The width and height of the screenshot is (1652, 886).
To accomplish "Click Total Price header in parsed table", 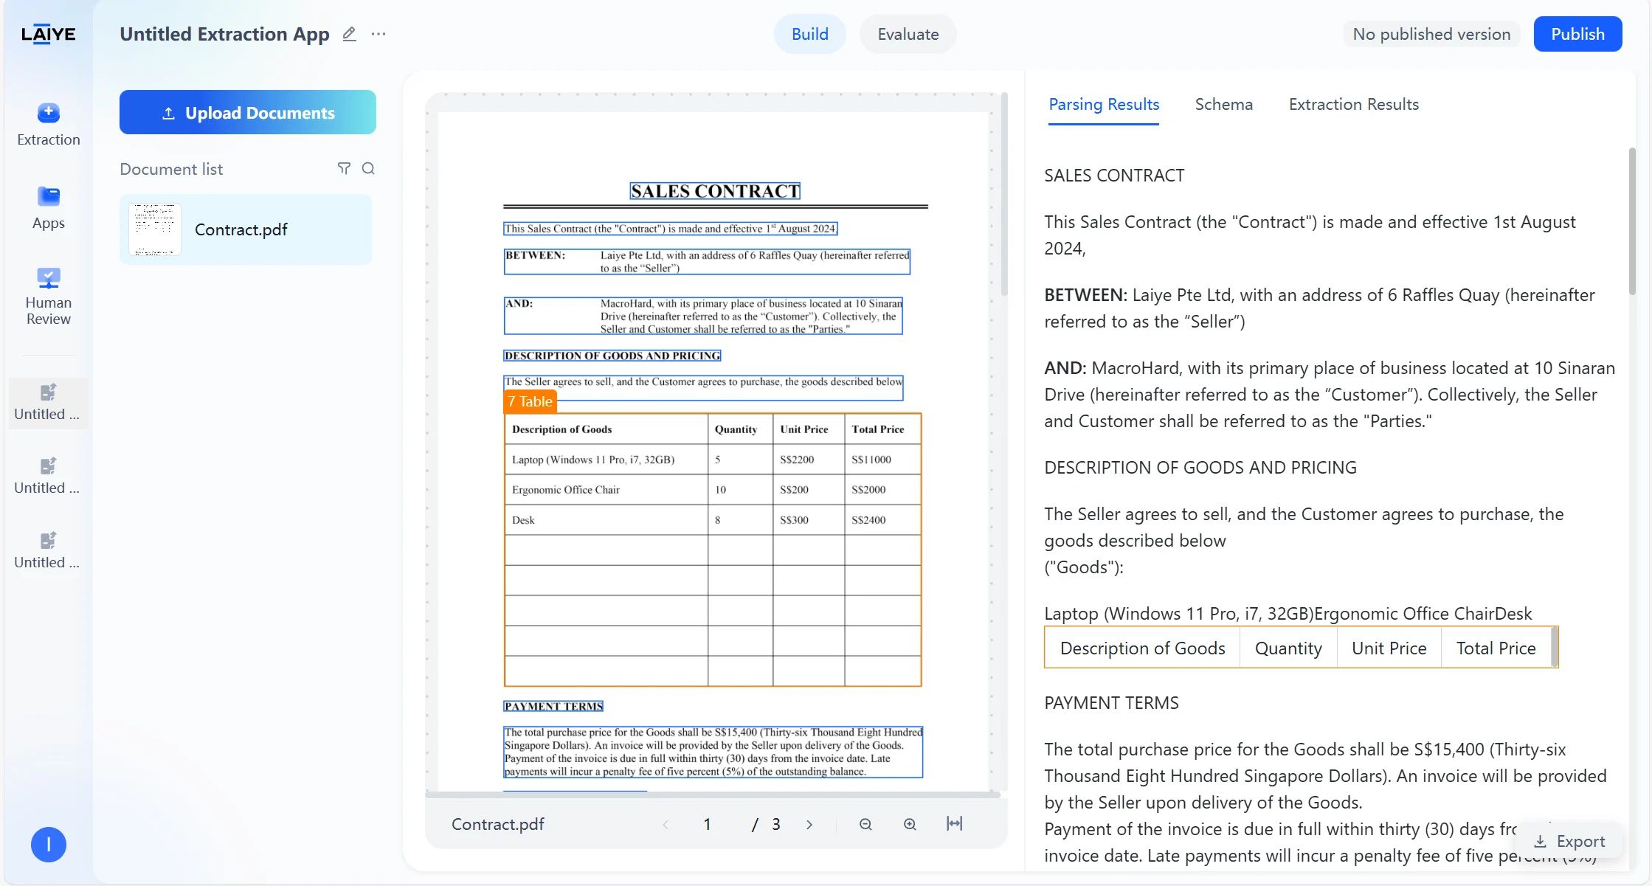I will [1496, 648].
